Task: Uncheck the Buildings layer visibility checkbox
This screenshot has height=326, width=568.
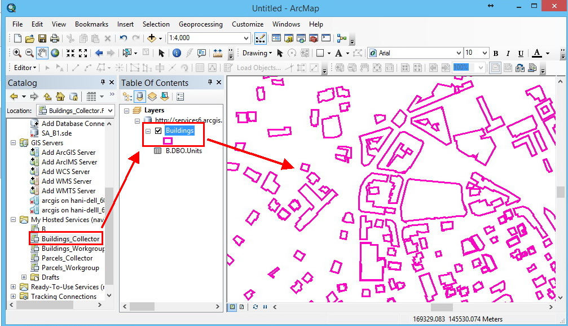Action: coord(158,131)
